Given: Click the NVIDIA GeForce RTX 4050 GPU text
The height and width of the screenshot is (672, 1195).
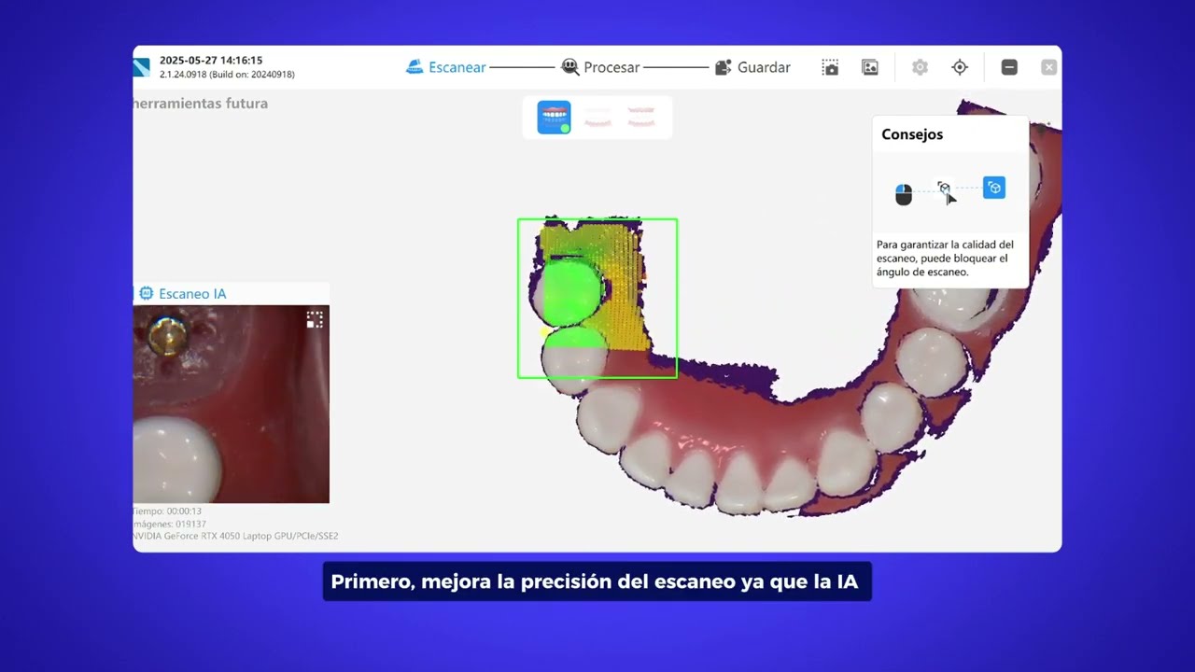Looking at the screenshot, I should click(x=235, y=537).
